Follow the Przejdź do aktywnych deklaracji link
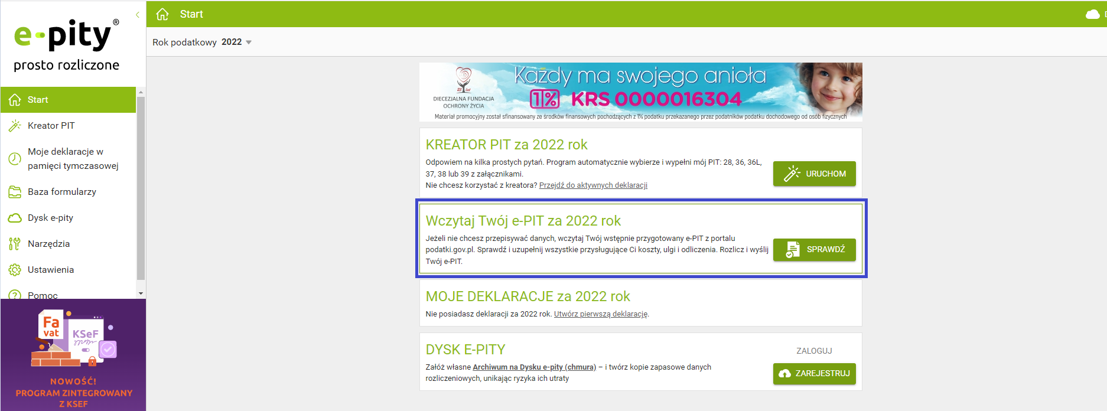Viewport: 1107px width, 411px height. pyautogui.click(x=593, y=185)
